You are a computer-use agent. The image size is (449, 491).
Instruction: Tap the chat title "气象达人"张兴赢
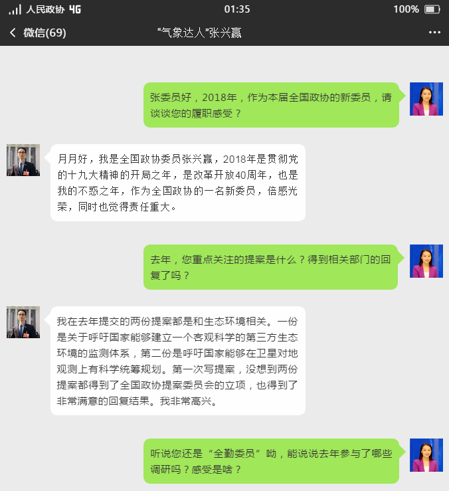tap(199, 33)
